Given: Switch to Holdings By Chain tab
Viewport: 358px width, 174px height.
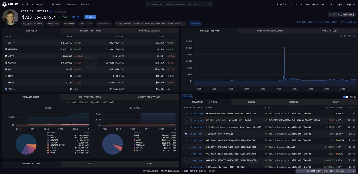Looking at the screenshot, I should pyautogui.click(x=90, y=31).
